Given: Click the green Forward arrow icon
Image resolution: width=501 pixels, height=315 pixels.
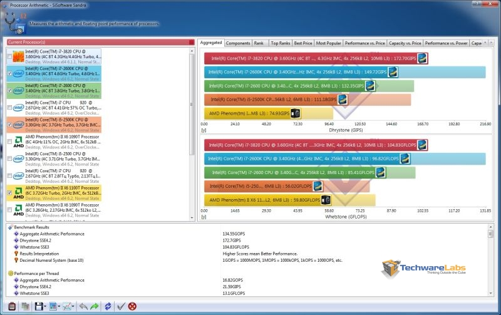Looking at the screenshot, I should pos(95,306).
